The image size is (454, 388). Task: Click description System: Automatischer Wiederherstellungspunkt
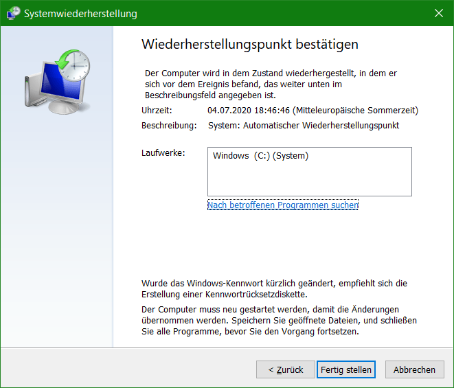click(304, 126)
